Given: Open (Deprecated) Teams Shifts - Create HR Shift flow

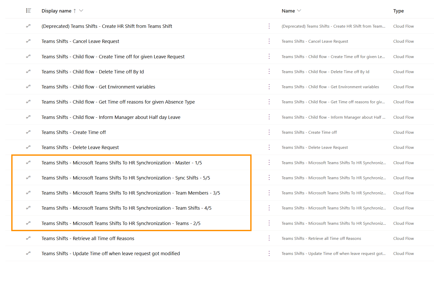Looking at the screenshot, I should click(107, 26).
